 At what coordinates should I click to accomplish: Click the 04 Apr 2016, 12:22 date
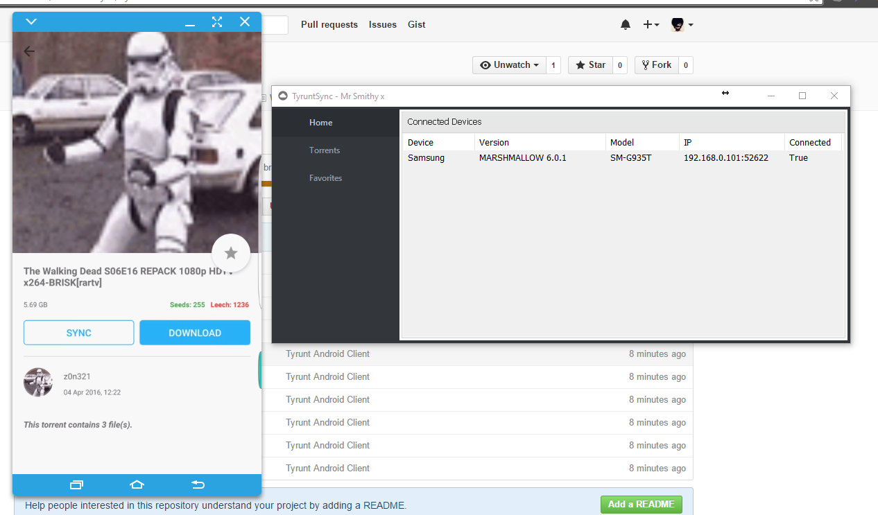point(92,392)
